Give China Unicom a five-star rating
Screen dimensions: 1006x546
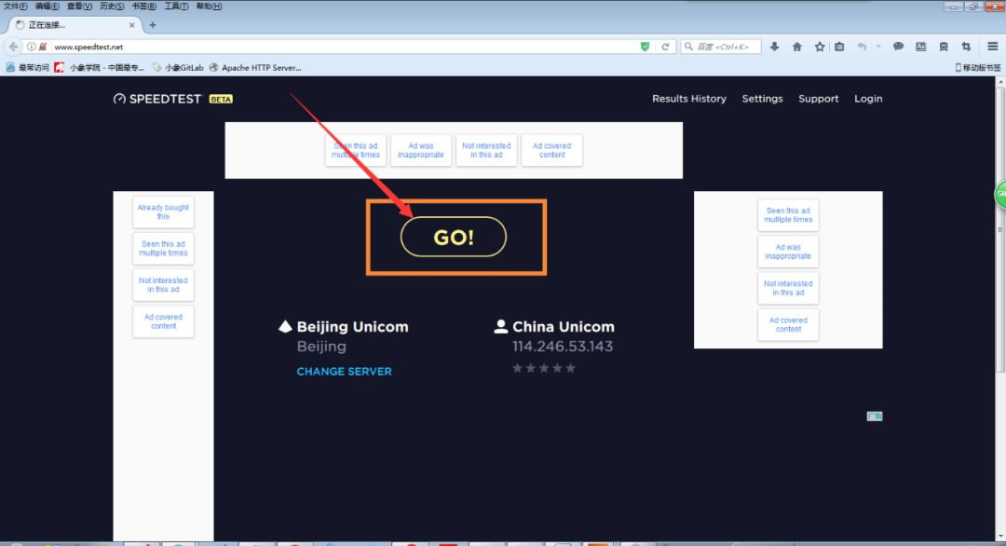click(570, 368)
